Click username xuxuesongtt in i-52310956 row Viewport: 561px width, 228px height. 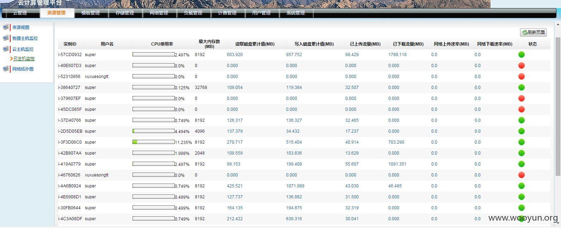97,77
